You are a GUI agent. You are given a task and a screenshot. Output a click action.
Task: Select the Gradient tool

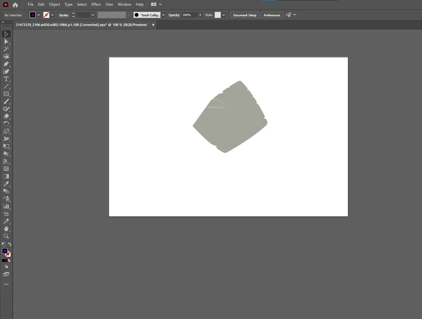pos(6,176)
